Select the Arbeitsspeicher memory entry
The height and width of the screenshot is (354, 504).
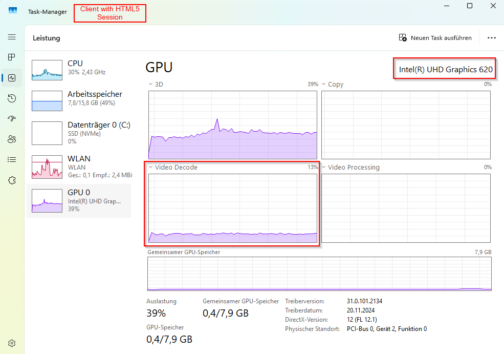click(x=79, y=100)
